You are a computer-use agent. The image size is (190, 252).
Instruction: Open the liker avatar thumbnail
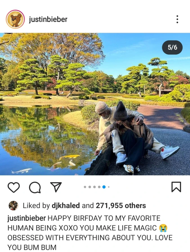coord(13,206)
